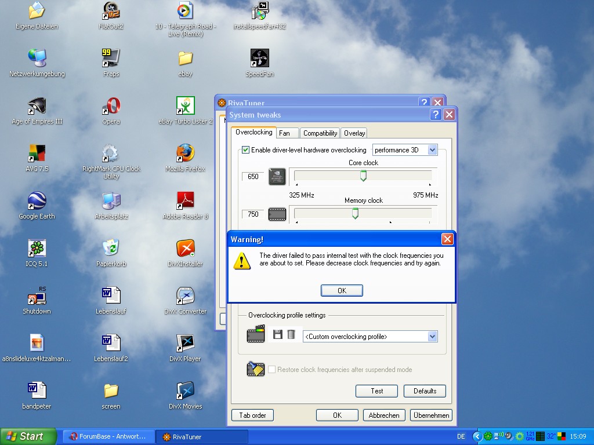Select the AVG 7.5 desktop icon
594x445 pixels.
pyautogui.click(x=37, y=158)
